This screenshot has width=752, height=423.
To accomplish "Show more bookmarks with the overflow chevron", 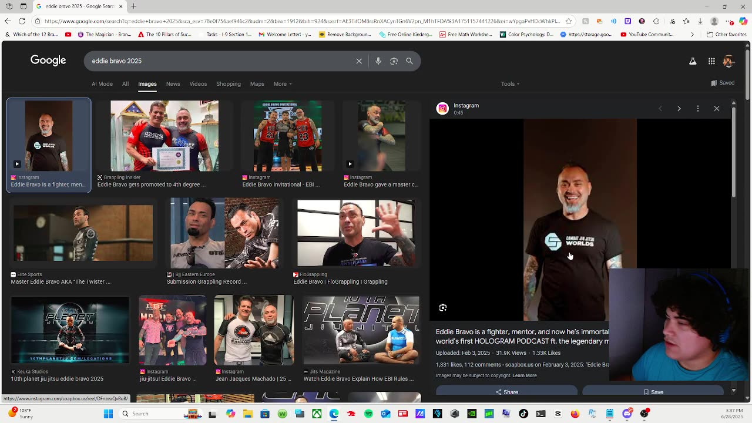I will (x=692, y=35).
